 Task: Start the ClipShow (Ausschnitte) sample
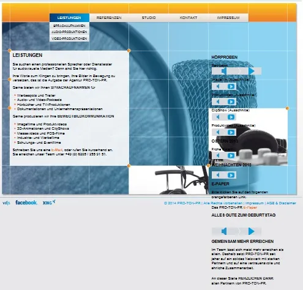(231, 117)
